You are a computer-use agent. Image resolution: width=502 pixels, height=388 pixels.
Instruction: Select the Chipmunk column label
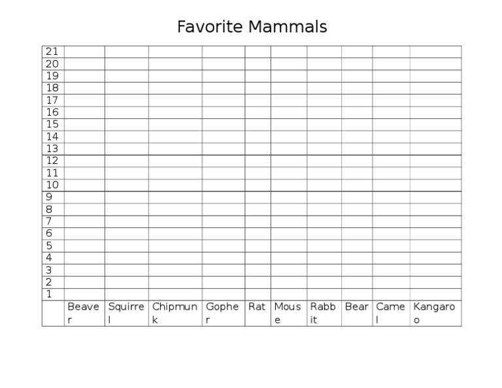(x=175, y=313)
